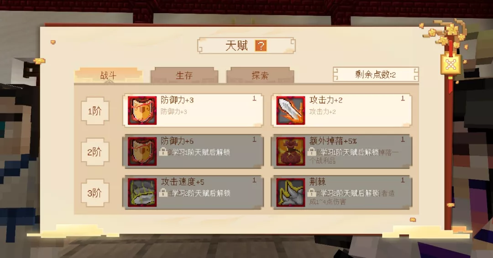
Task: Open the orange question mark help icon
Action: click(261, 46)
